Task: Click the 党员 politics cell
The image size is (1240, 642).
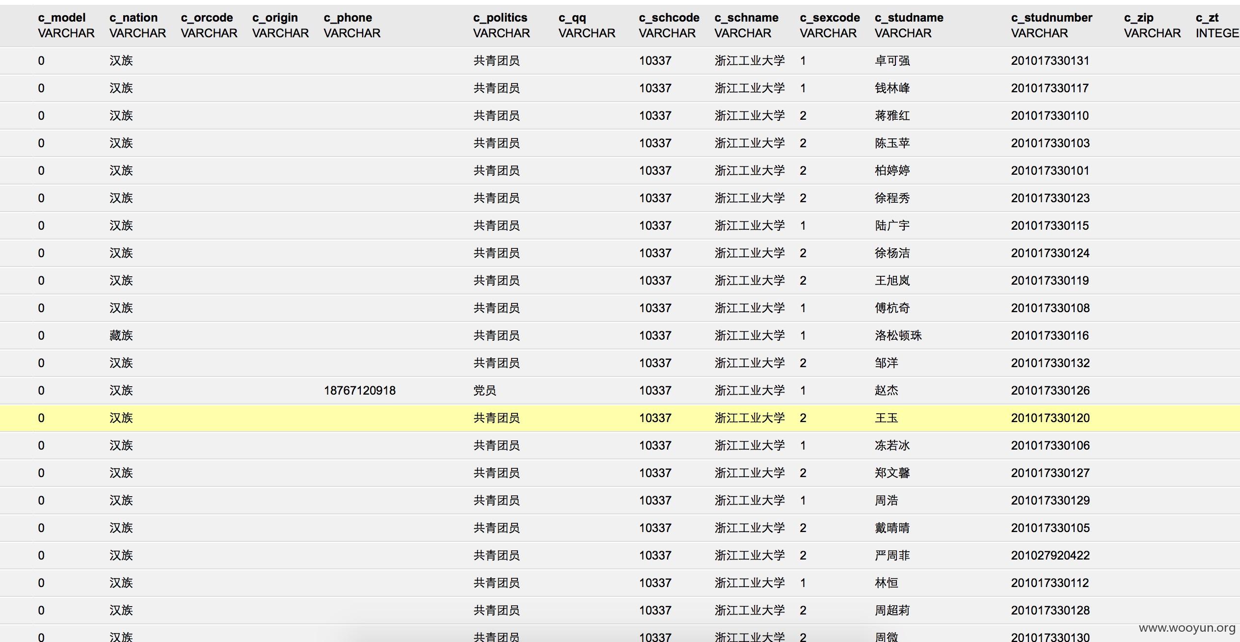Action: tap(485, 391)
